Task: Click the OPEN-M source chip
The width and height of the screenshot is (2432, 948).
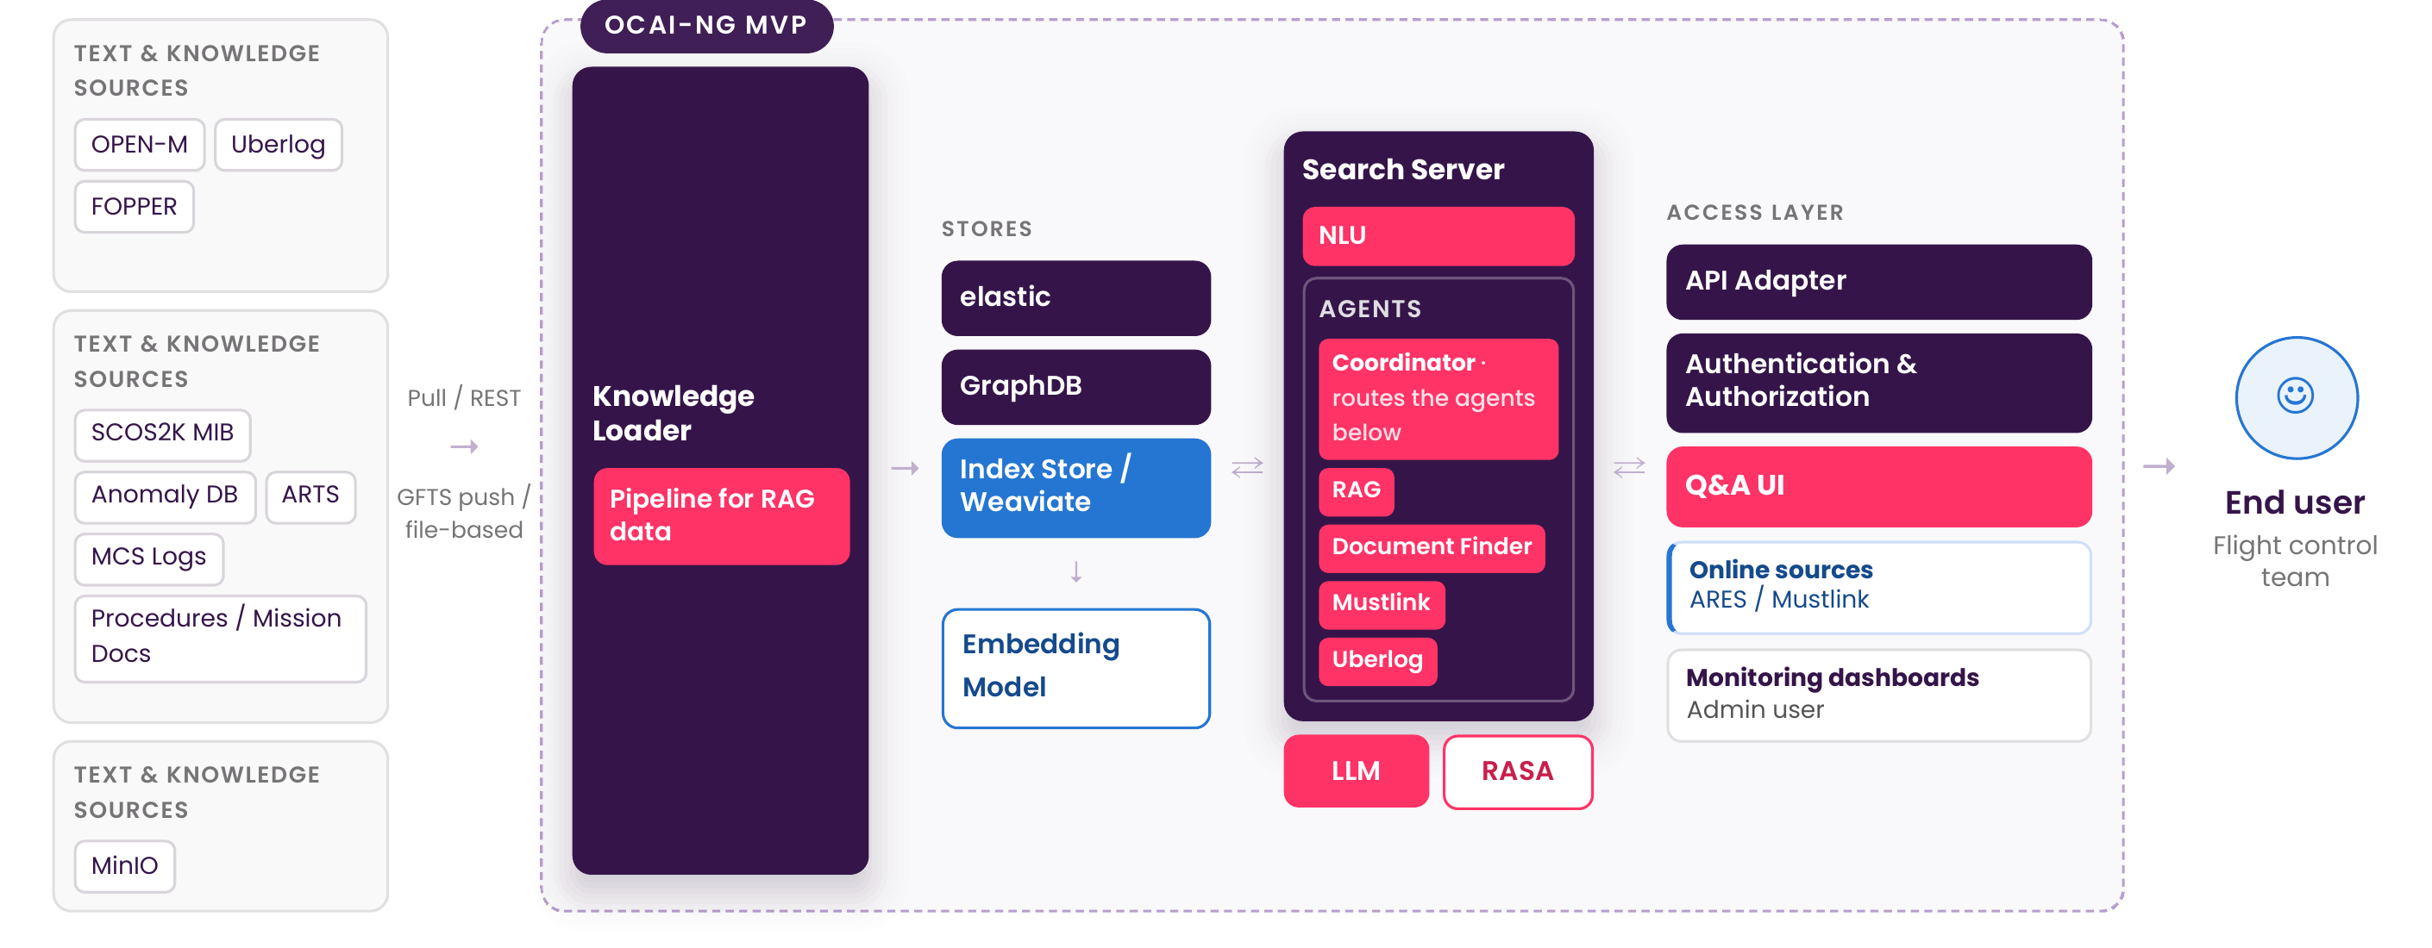Action: pyautogui.click(x=140, y=144)
